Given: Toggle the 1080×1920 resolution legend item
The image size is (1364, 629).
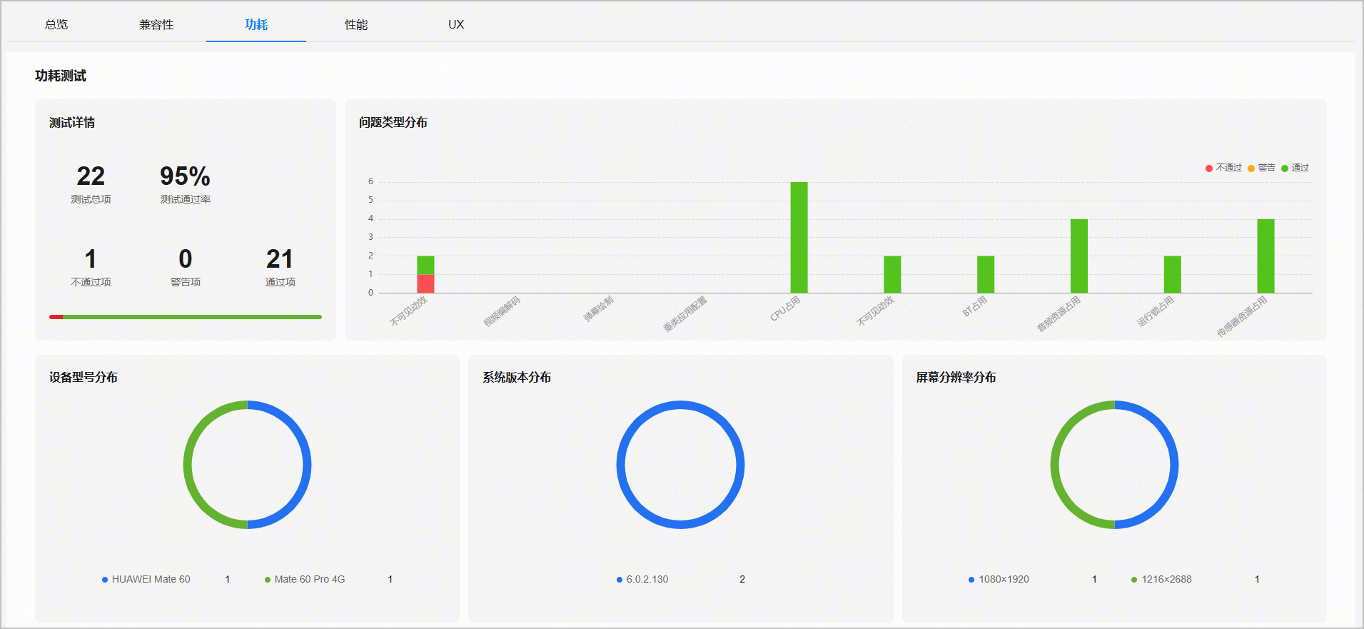Looking at the screenshot, I should tap(999, 579).
